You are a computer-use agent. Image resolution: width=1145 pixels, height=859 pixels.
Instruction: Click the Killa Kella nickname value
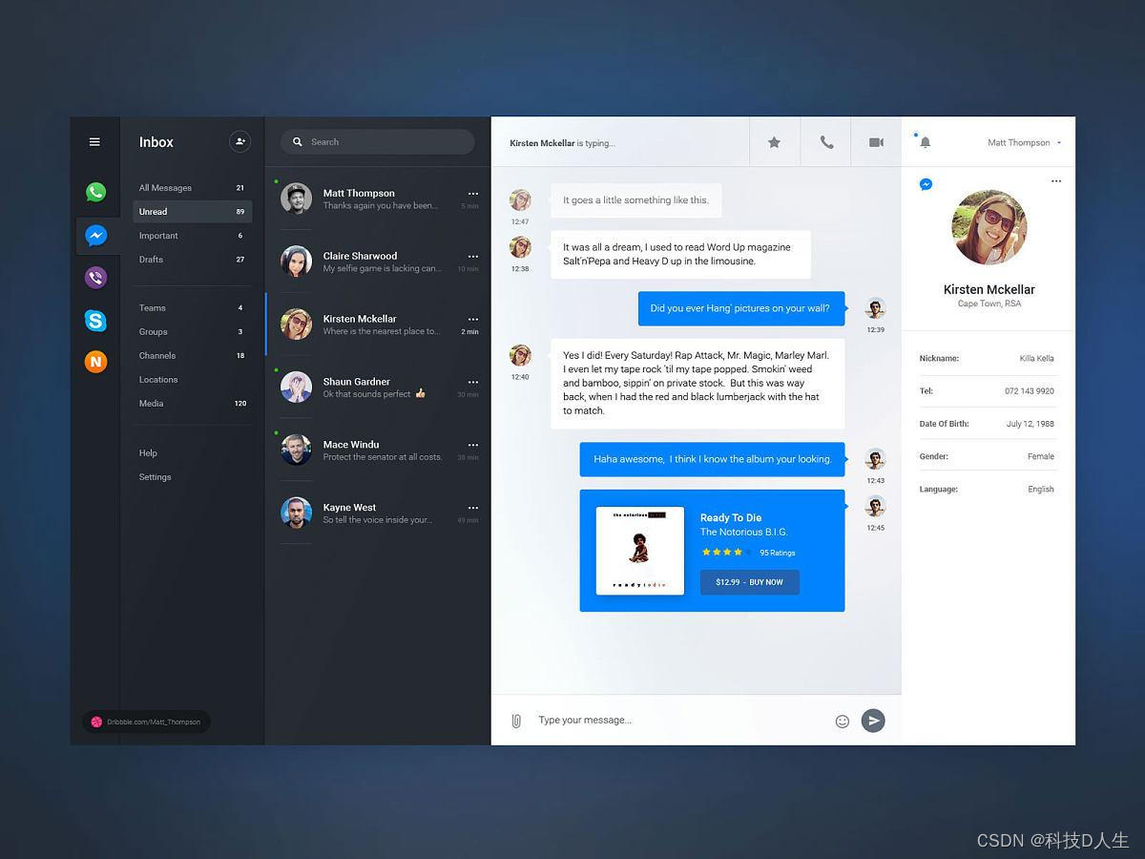click(x=1037, y=359)
